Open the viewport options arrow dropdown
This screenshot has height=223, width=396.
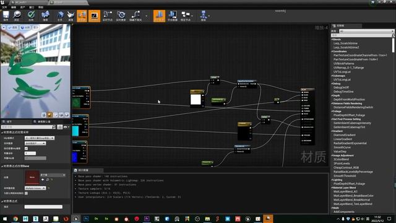4,27
